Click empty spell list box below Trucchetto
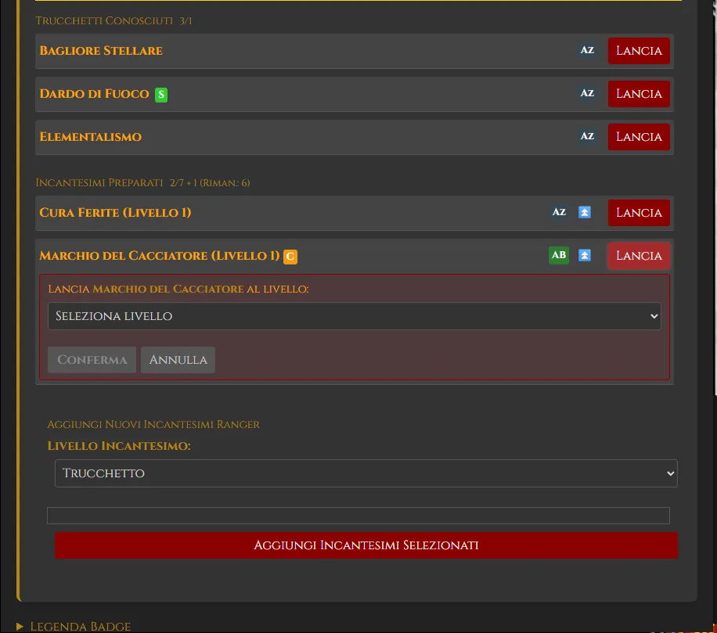The height and width of the screenshot is (633, 717). click(x=358, y=516)
